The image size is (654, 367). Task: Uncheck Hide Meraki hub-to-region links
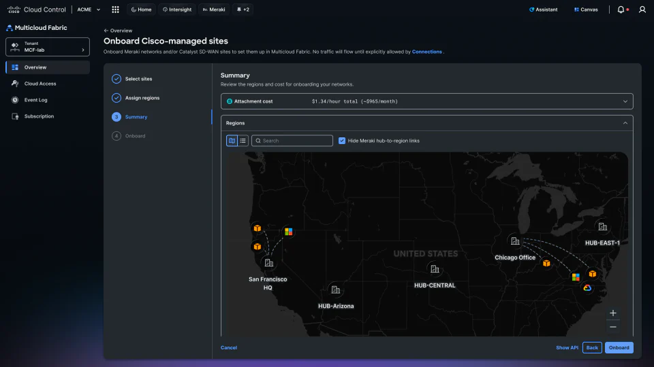pos(342,141)
